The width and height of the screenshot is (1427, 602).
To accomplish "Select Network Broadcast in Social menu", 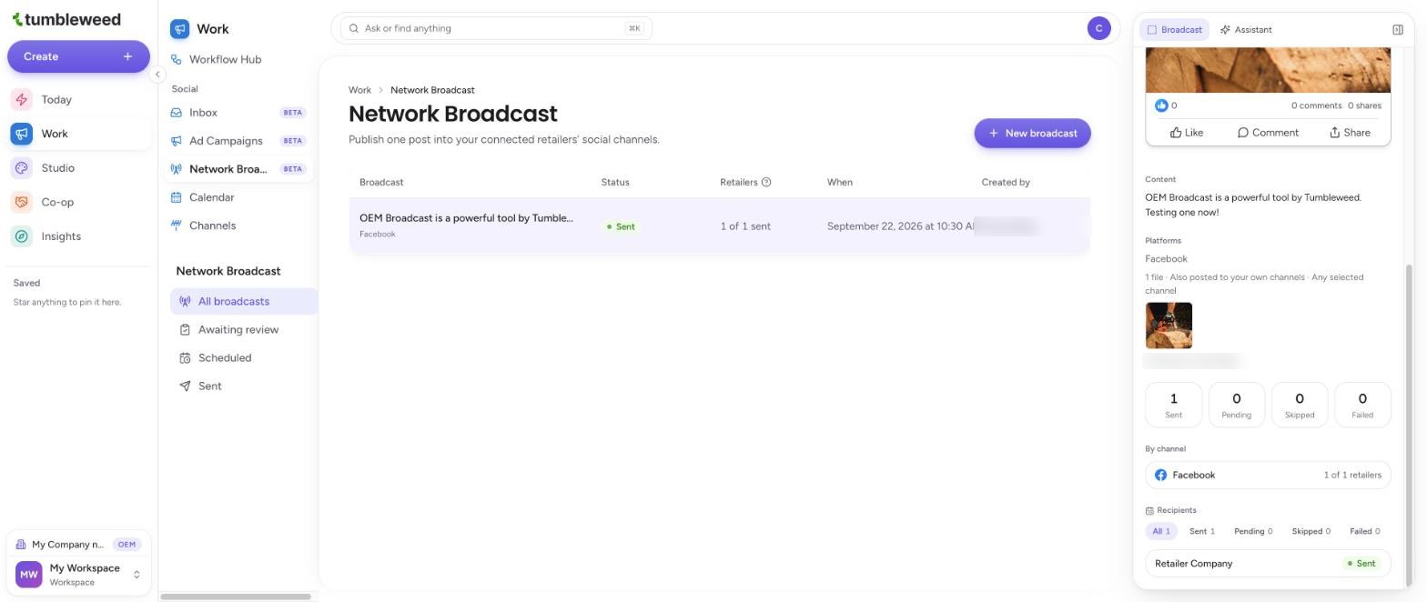I will click(238, 169).
